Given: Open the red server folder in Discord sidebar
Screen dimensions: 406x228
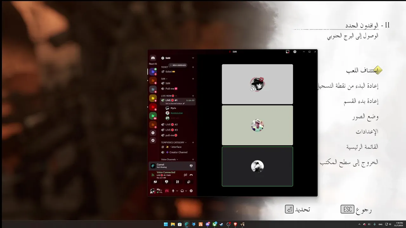Looking at the screenshot, I should coord(153,107).
